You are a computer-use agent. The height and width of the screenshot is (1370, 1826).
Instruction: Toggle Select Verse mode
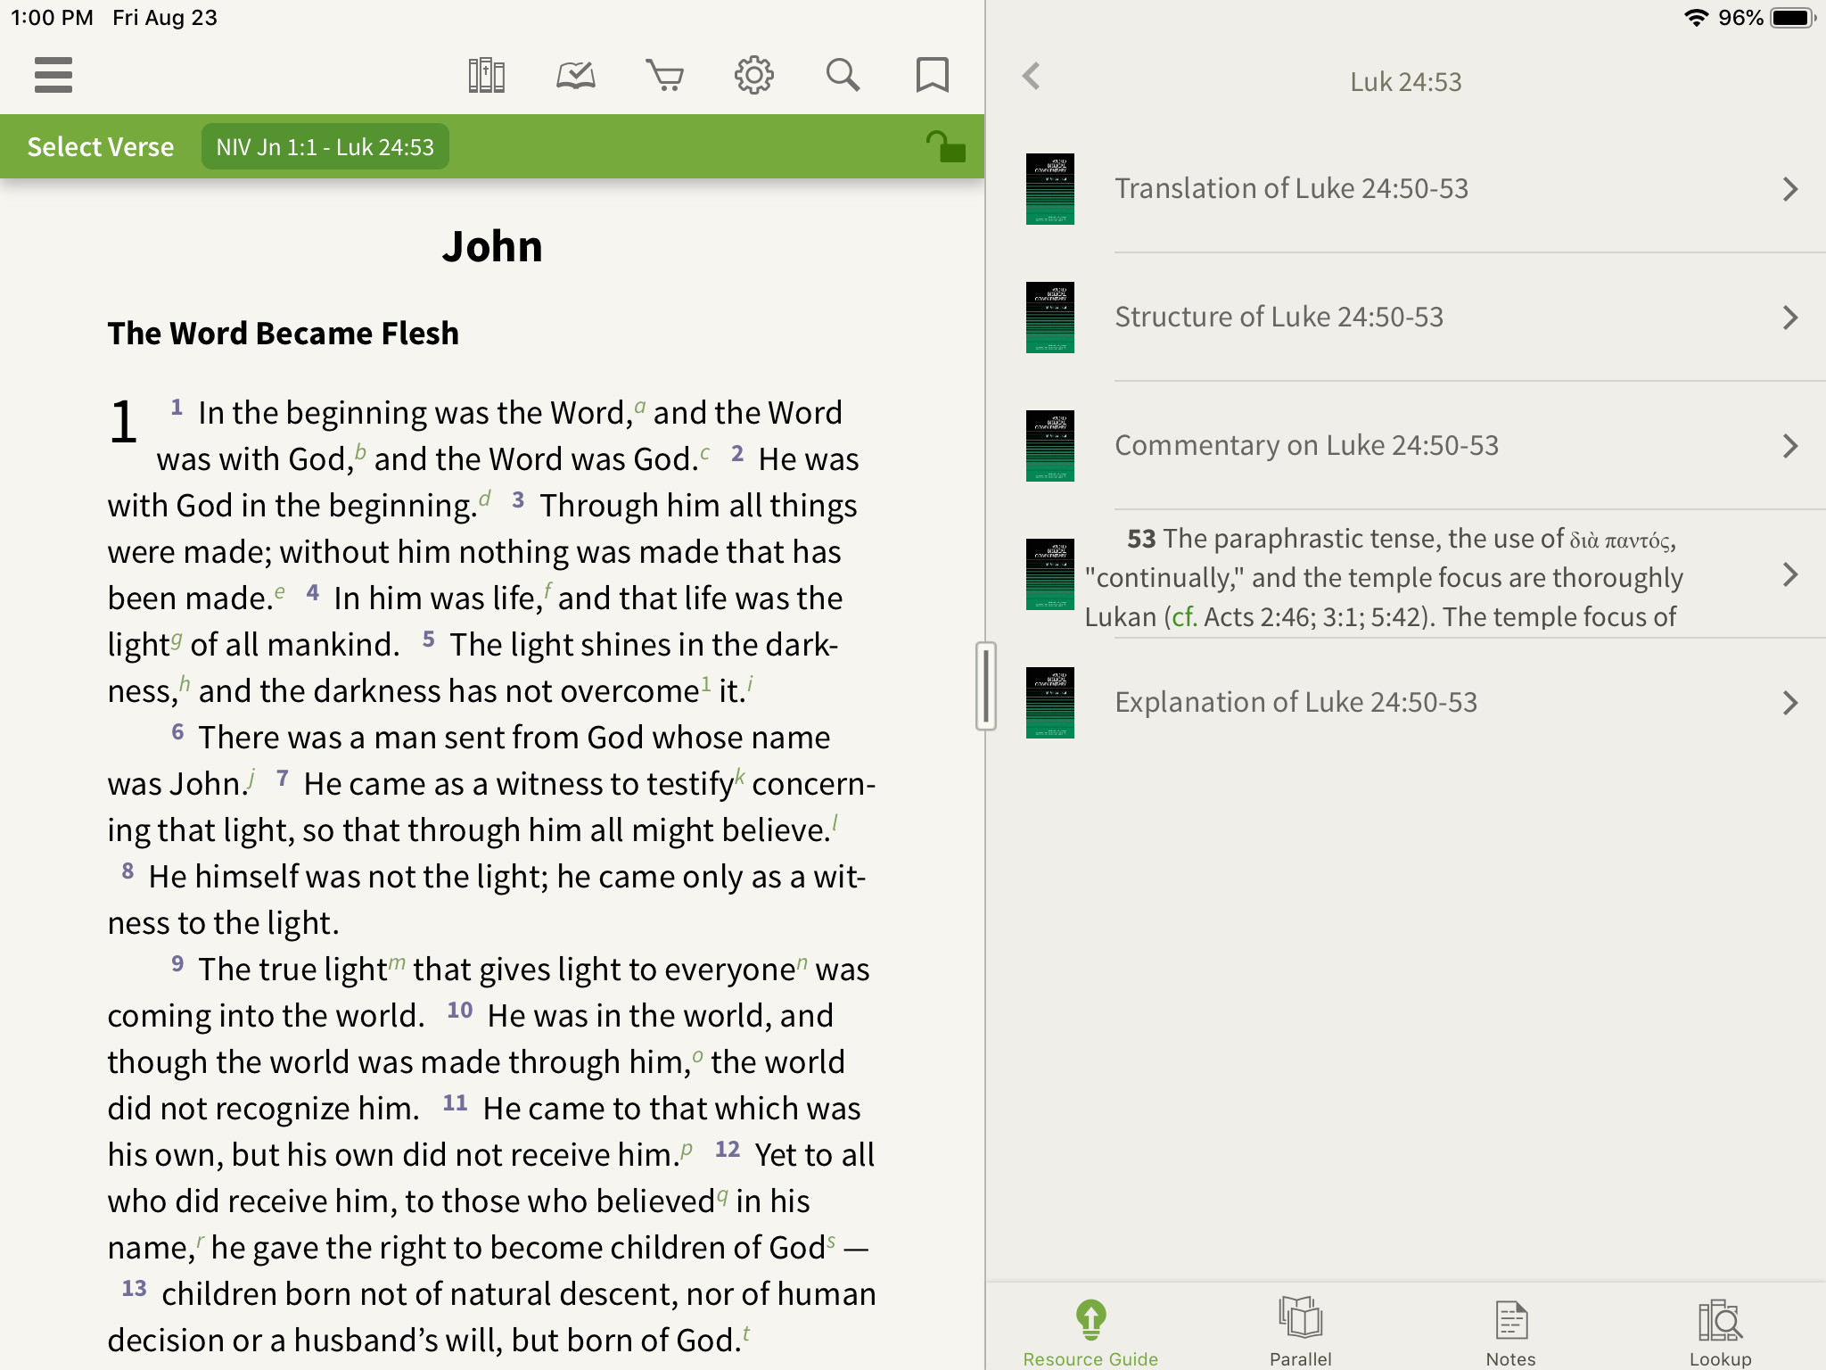pos(100,145)
